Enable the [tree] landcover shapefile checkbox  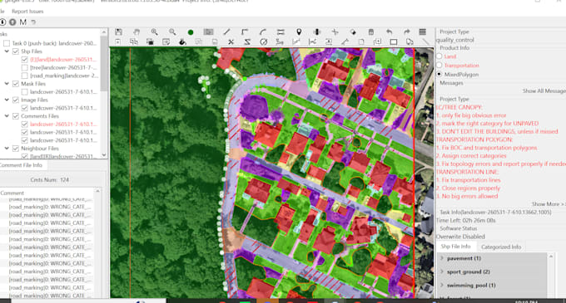(24, 67)
